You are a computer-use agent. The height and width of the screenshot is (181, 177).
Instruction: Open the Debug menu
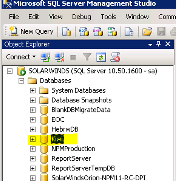(81, 17)
